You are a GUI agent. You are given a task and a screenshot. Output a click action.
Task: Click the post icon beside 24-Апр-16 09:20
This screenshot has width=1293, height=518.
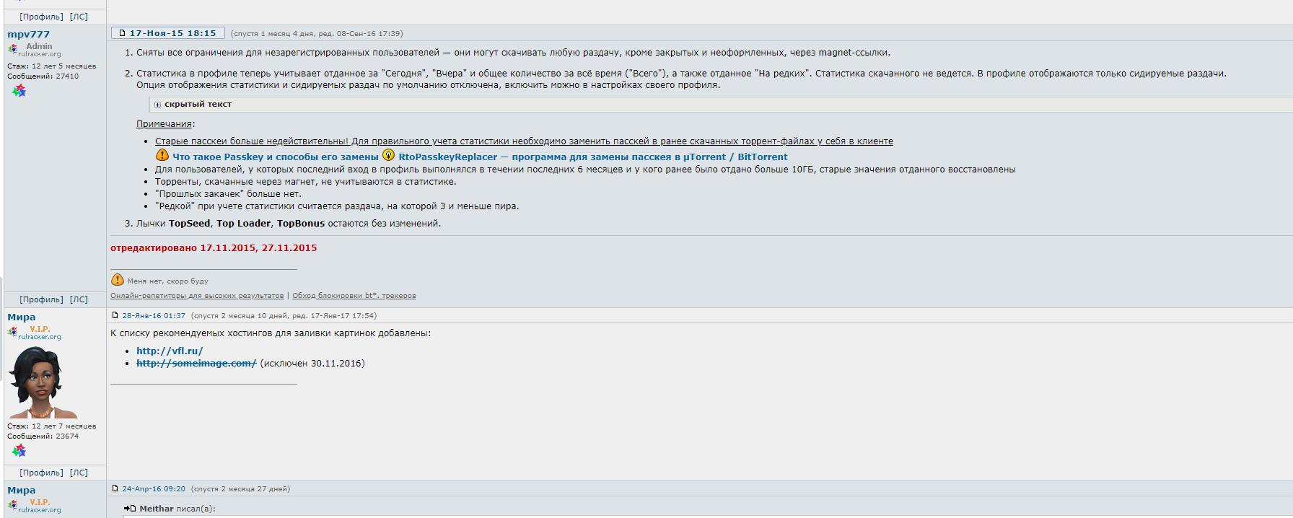[115, 488]
